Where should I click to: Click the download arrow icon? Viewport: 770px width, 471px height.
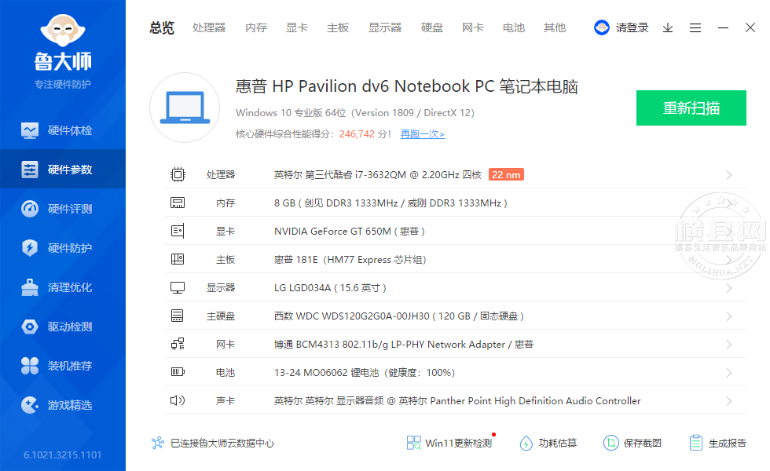pyautogui.click(x=667, y=28)
